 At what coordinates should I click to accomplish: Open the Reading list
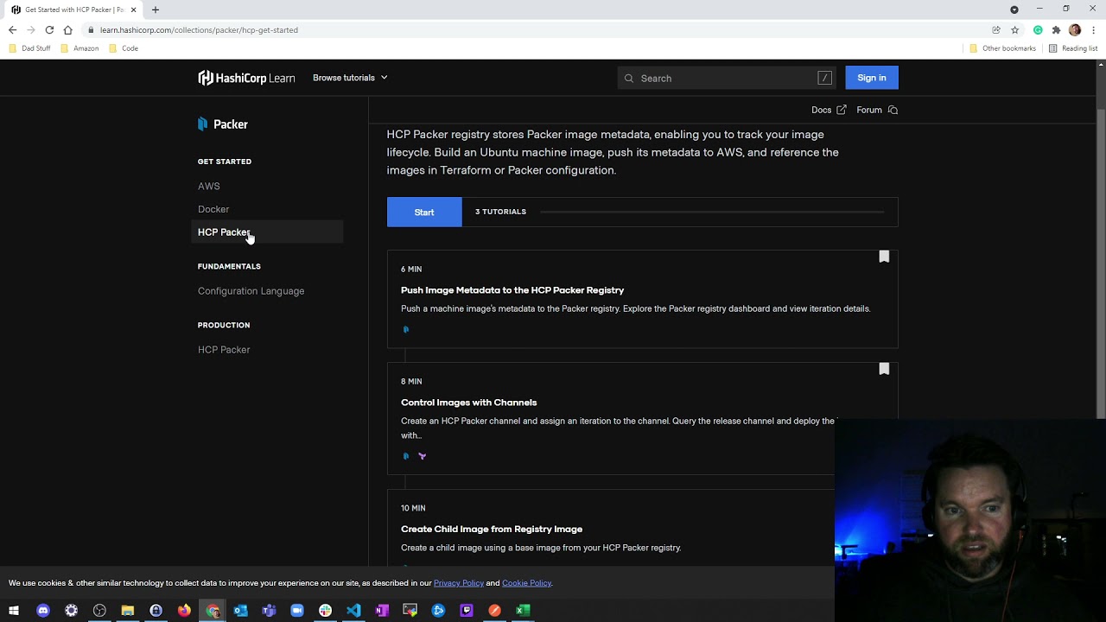coord(1073,48)
